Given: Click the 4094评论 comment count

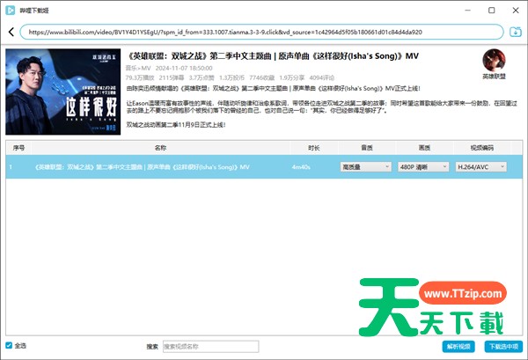Looking at the screenshot, I should tap(321, 77).
